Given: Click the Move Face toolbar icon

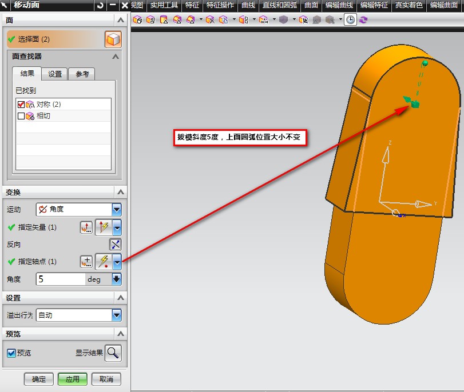Looking at the screenshot, I should point(137,20).
